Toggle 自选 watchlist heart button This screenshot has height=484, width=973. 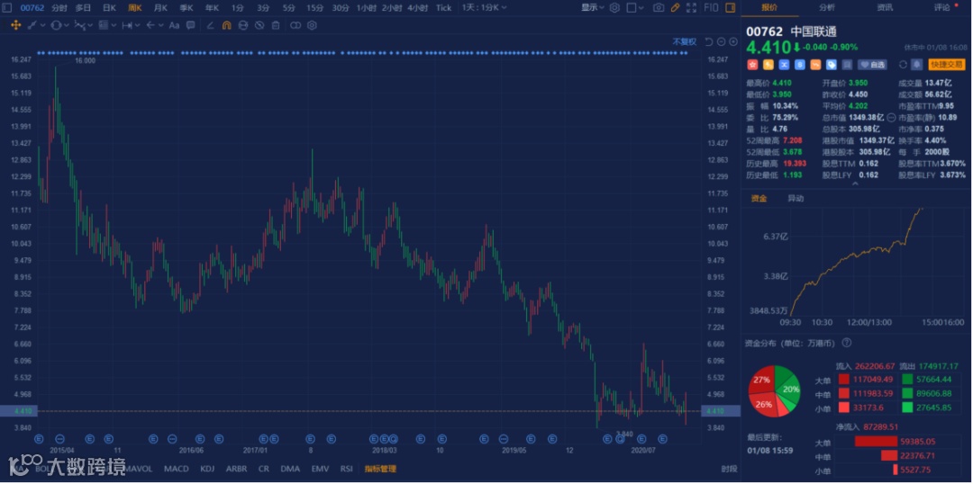(x=872, y=65)
